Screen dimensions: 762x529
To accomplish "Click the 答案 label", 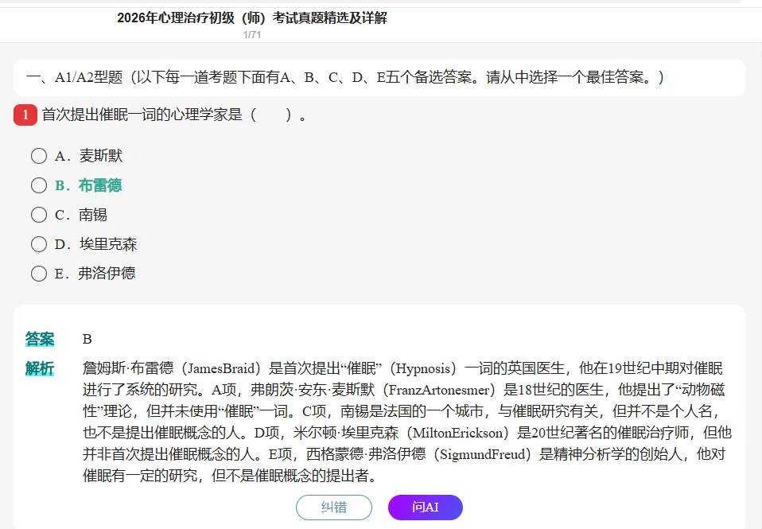I will [x=40, y=339].
